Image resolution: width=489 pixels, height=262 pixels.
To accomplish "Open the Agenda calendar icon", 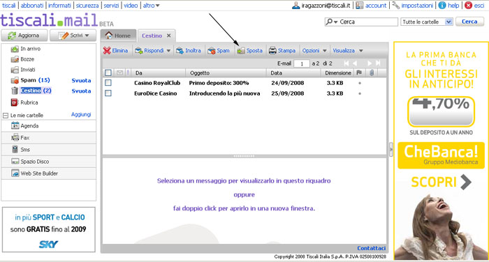I will pos(15,125).
